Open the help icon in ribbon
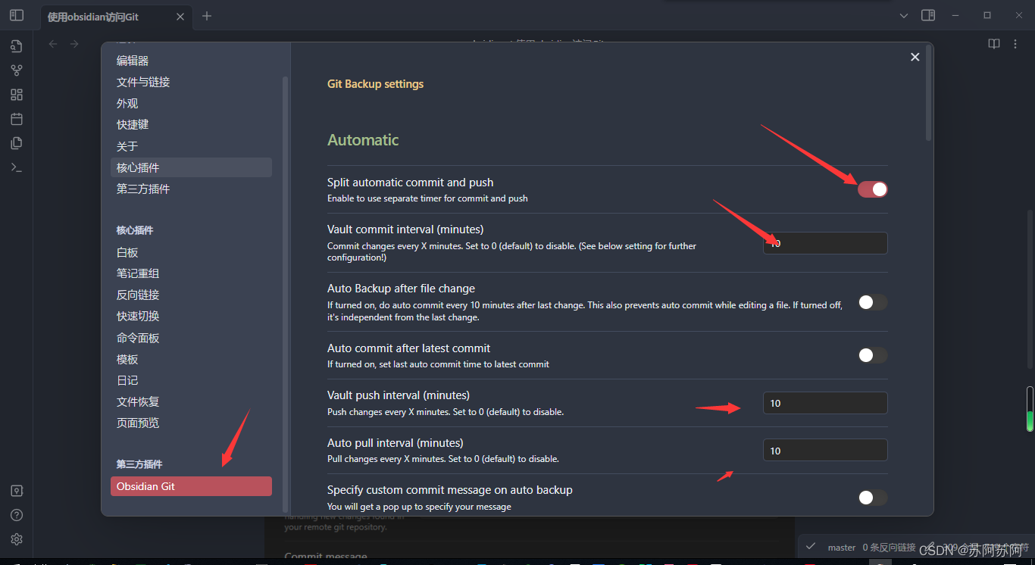 pyautogui.click(x=17, y=515)
